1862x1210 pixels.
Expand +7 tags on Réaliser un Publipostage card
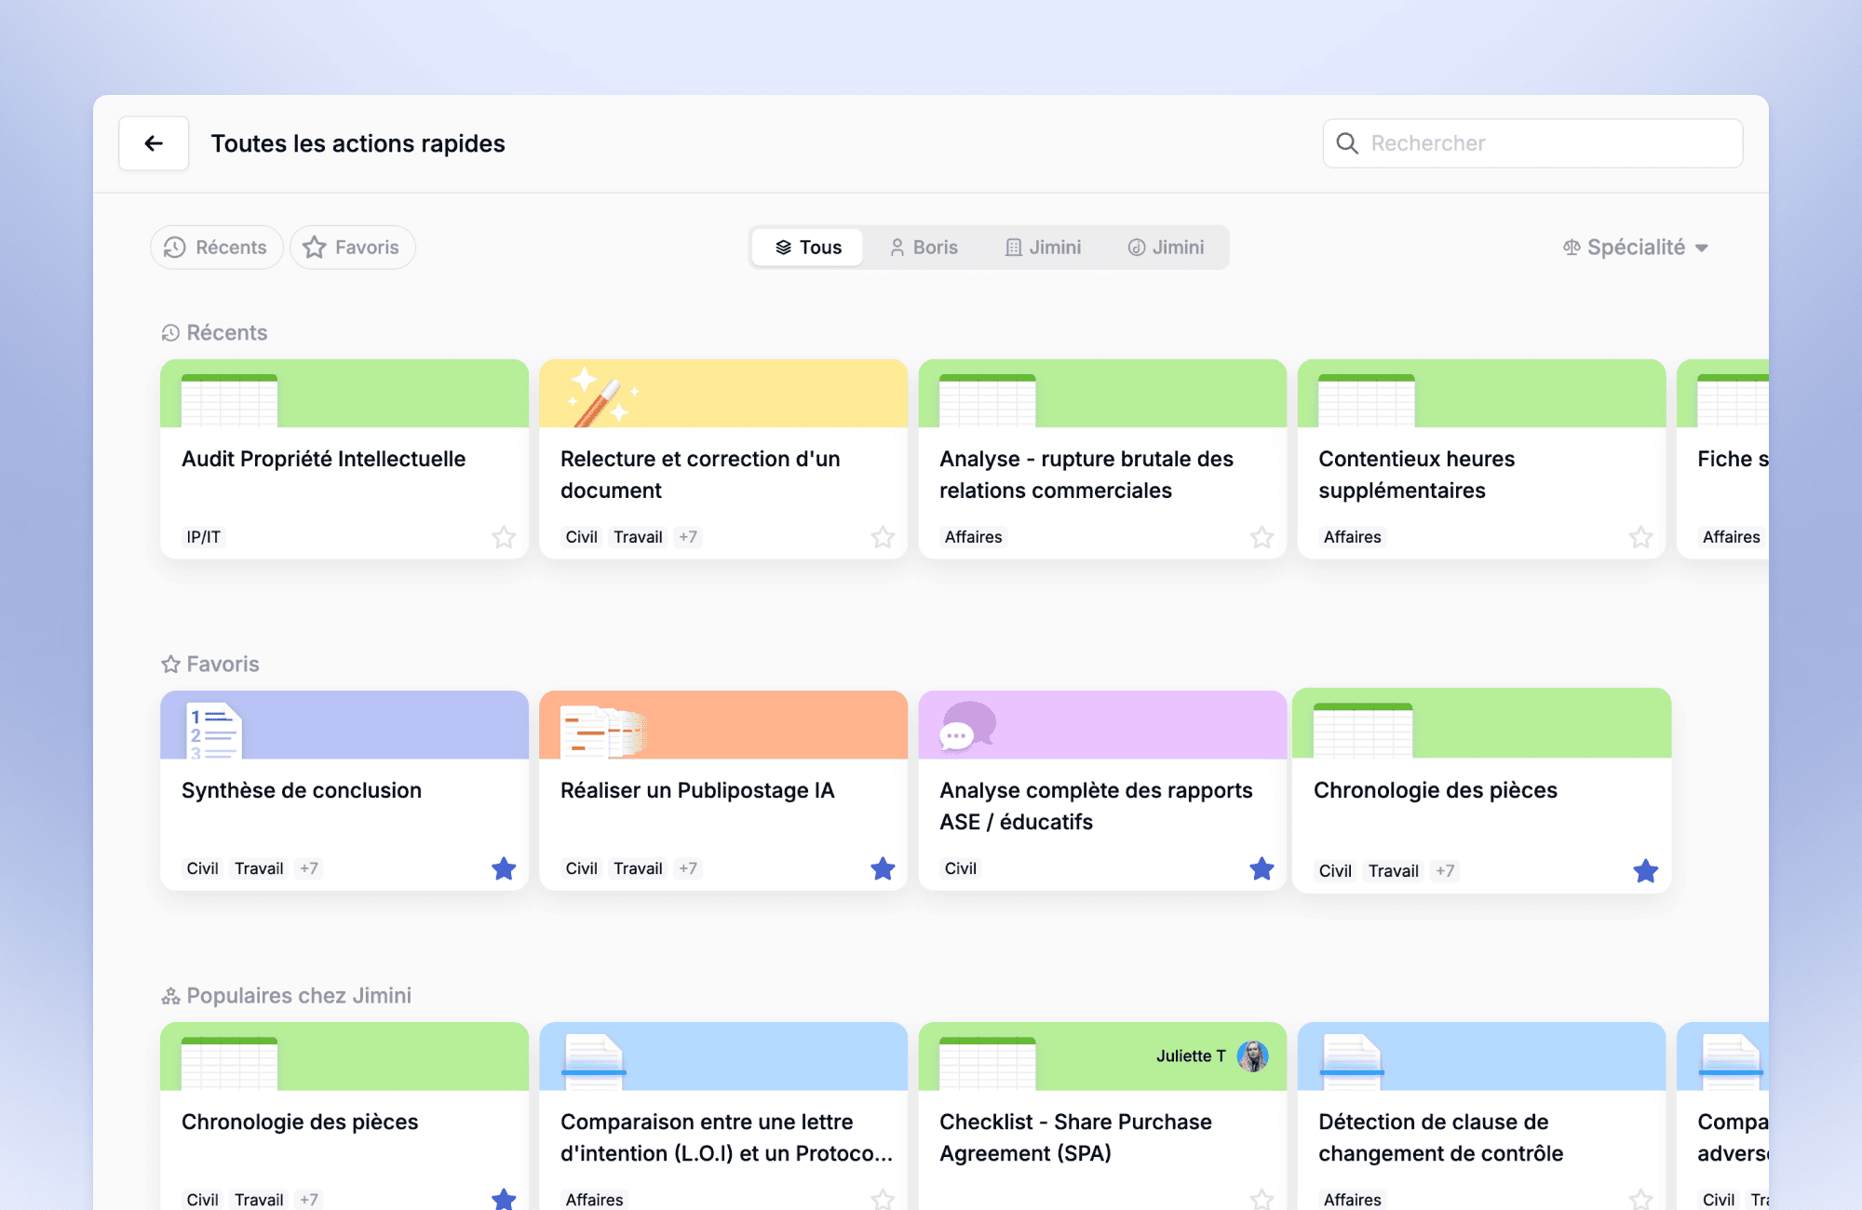[688, 868]
